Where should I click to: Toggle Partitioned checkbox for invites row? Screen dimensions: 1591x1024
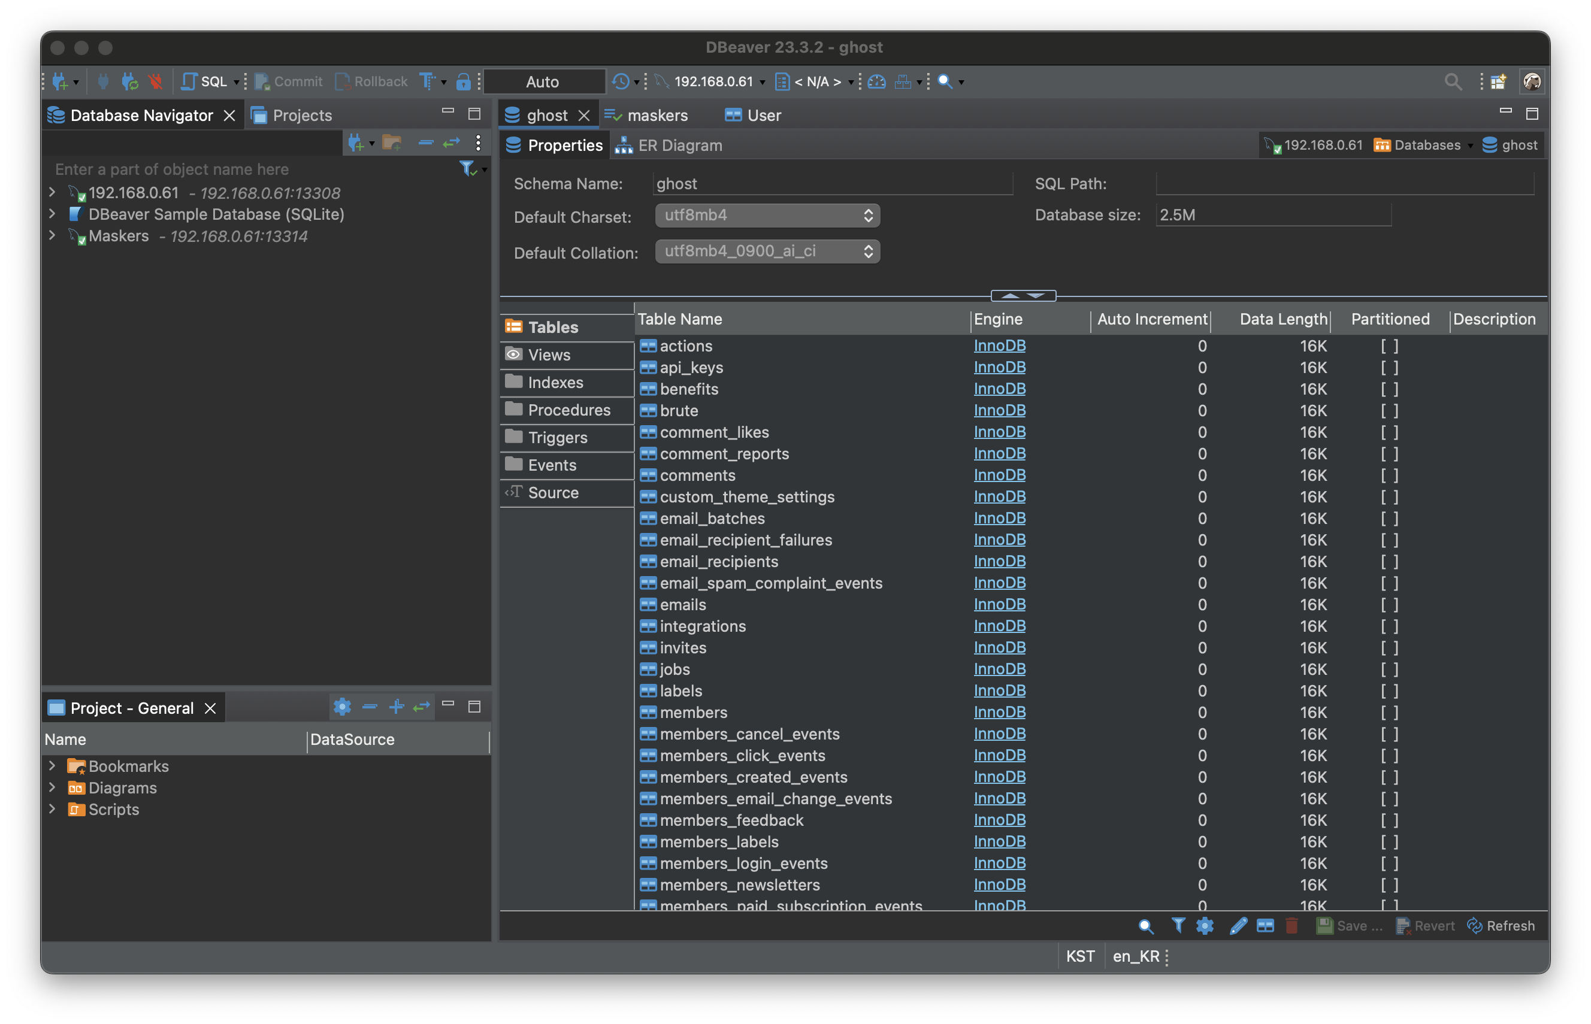click(x=1390, y=649)
